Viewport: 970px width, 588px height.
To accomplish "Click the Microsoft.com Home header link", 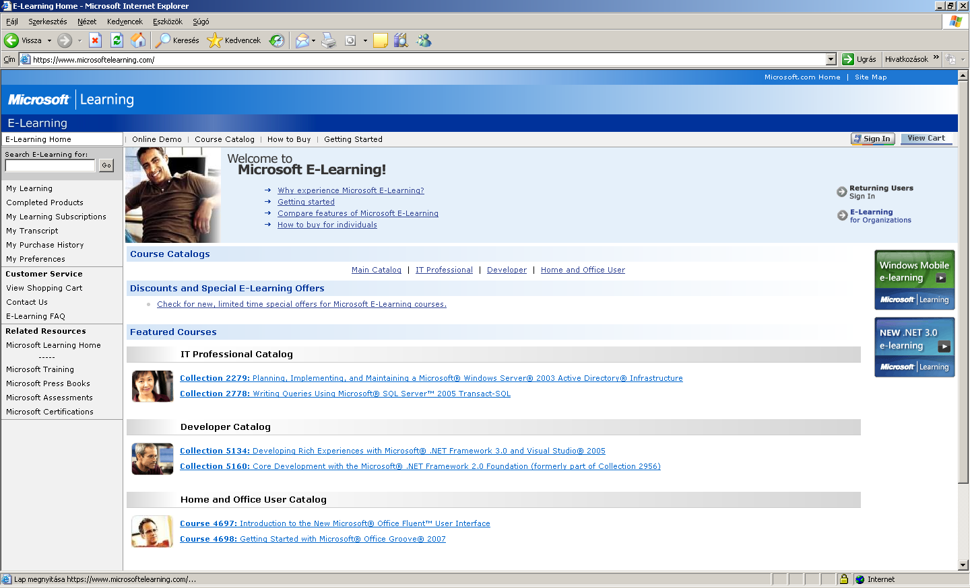I will pyautogui.click(x=802, y=77).
